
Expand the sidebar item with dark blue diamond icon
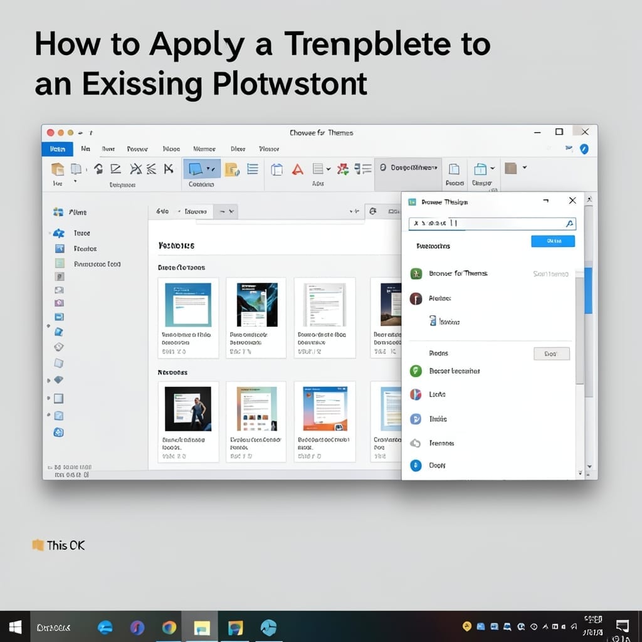(x=49, y=381)
